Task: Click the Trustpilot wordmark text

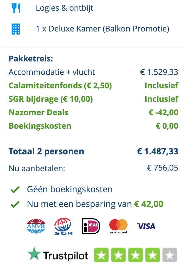Action: [65, 256]
